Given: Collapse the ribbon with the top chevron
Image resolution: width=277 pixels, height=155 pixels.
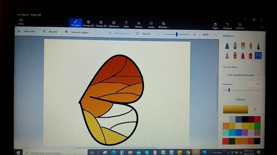Looking at the screenshot, I should 261,27.
